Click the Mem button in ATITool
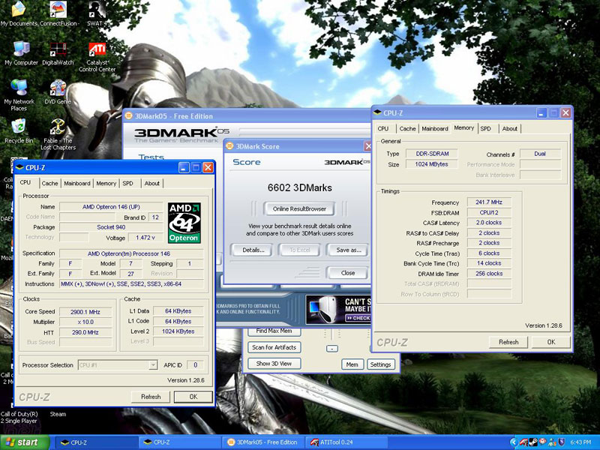 [352, 364]
